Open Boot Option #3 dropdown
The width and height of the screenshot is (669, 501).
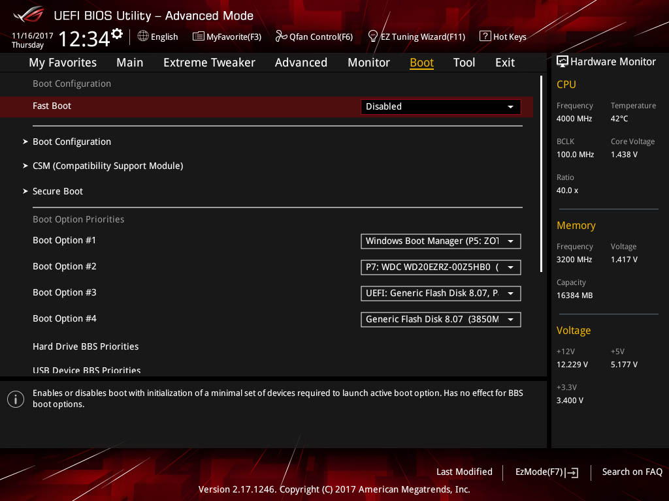[440, 293]
